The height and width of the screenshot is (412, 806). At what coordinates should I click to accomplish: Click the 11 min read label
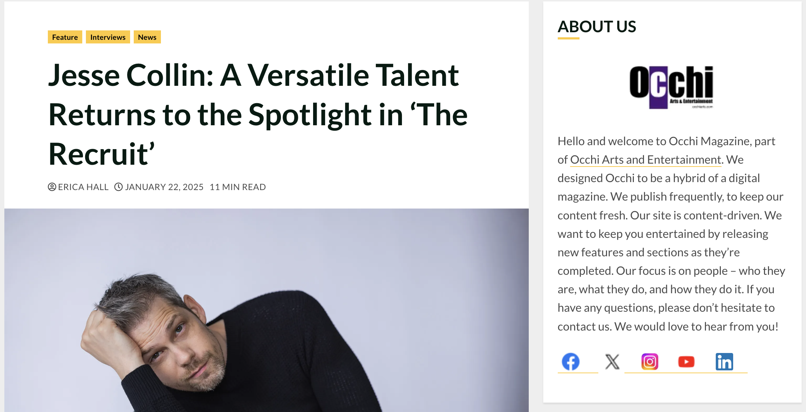(x=238, y=187)
